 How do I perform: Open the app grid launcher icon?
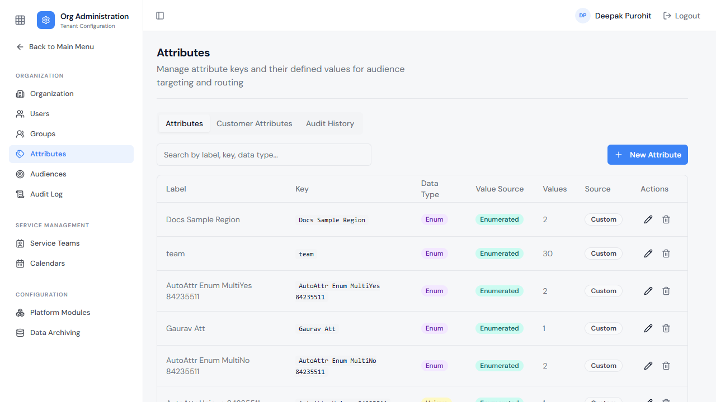[20, 20]
